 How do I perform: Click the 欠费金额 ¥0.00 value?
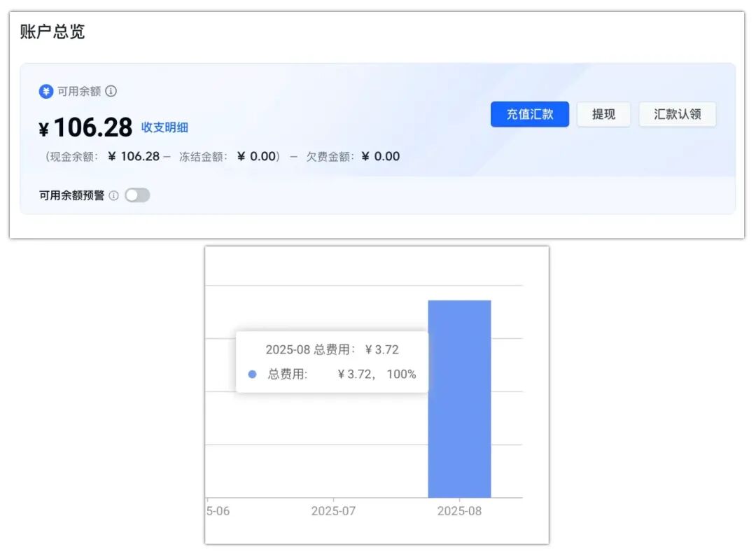click(x=381, y=157)
